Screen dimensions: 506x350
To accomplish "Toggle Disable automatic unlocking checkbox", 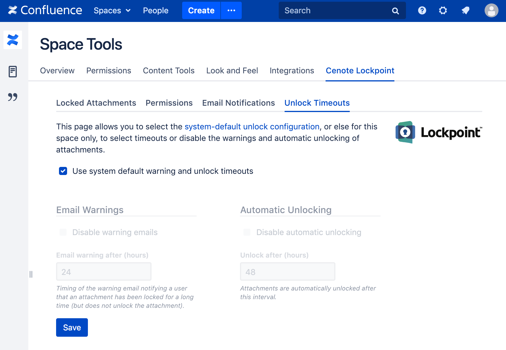I will [x=247, y=232].
